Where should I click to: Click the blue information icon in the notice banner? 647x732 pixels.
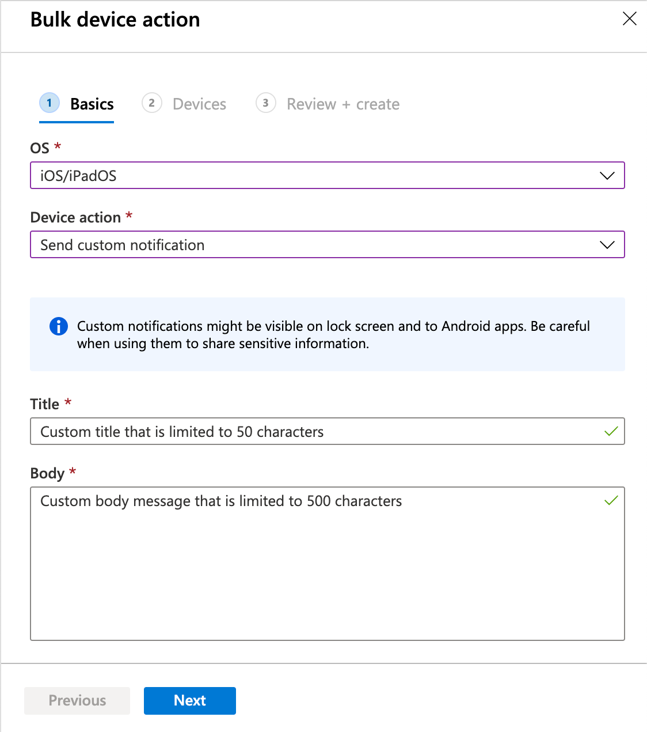58,326
